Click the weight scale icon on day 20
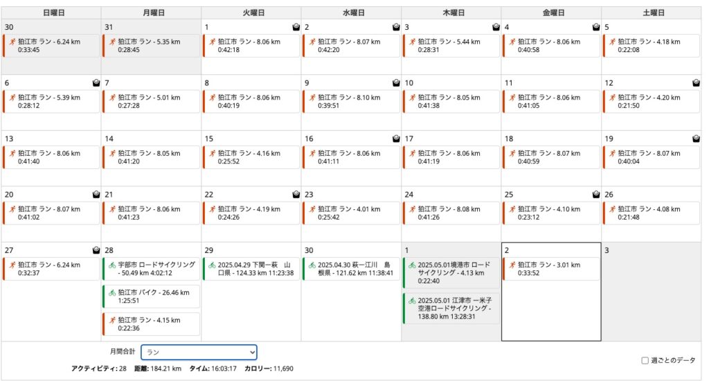Viewport: 709px width, 381px height. (x=96, y=195)
